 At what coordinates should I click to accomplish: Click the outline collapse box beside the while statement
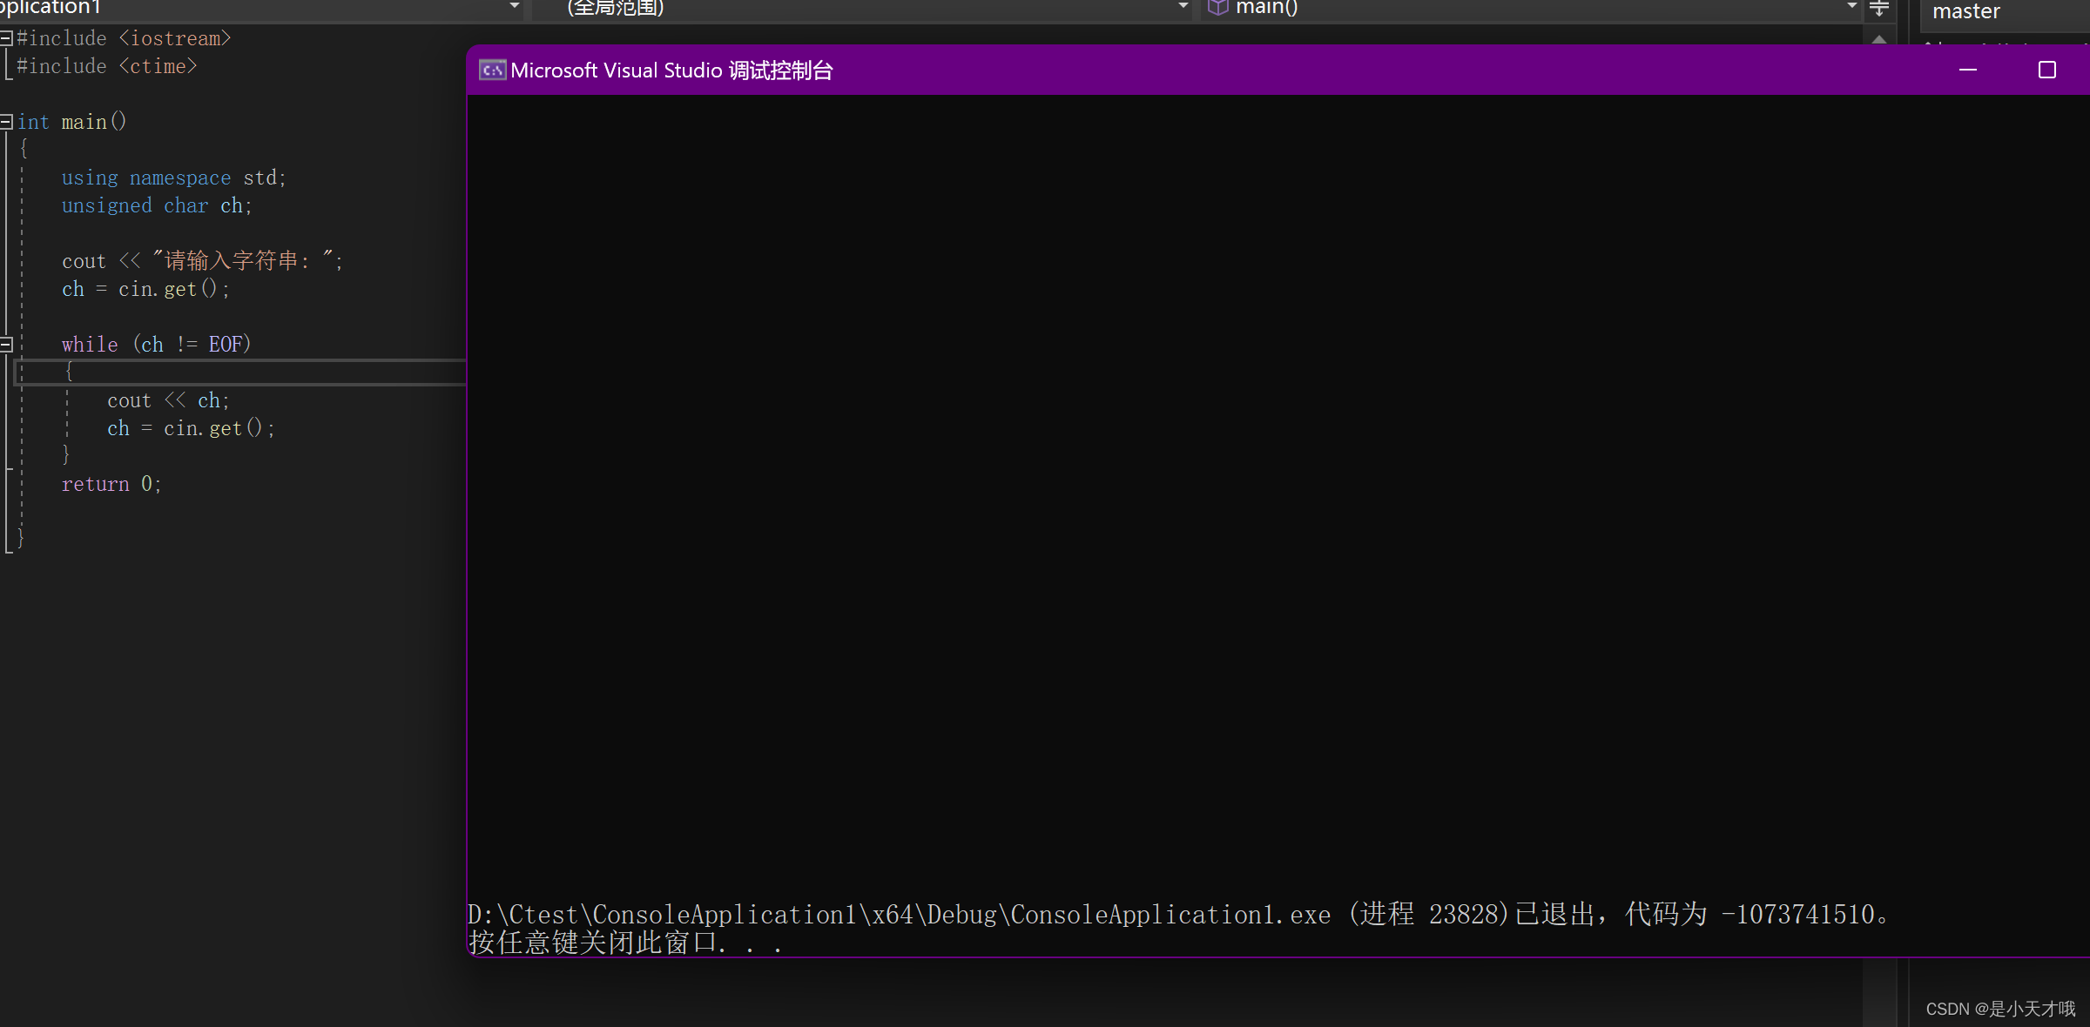point(6,344)
